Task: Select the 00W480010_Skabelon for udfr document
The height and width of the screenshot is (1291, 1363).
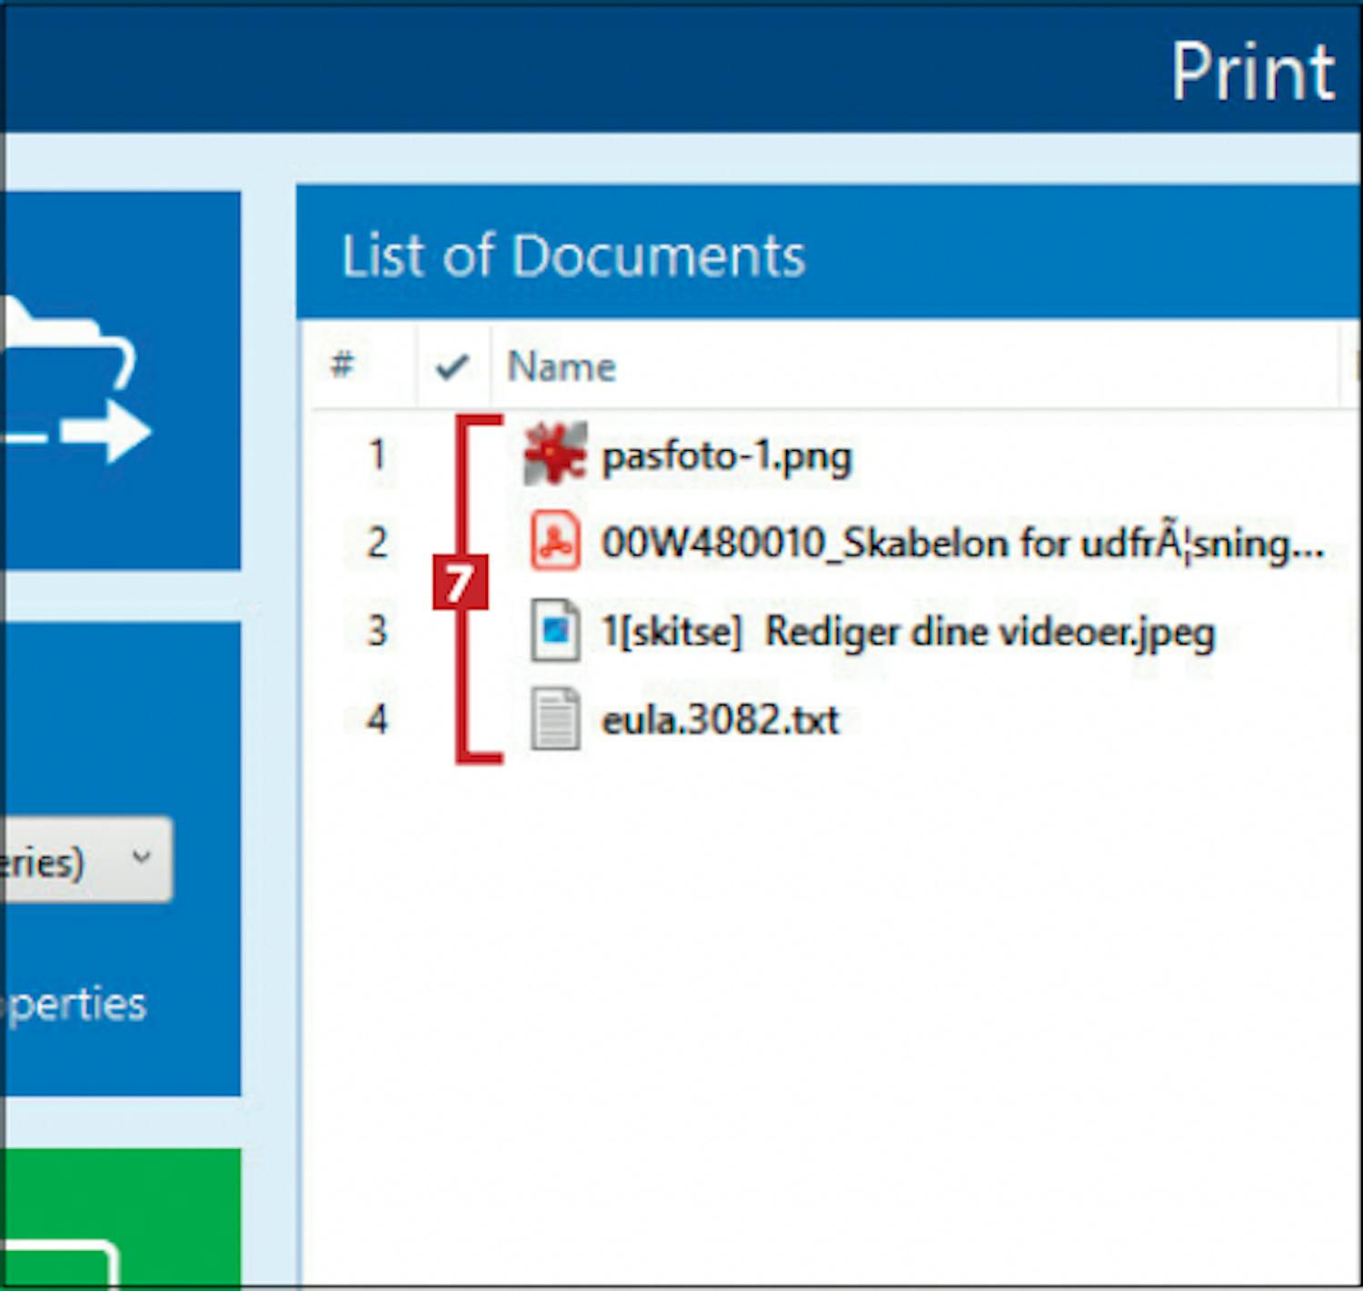Action: (961, 544)
